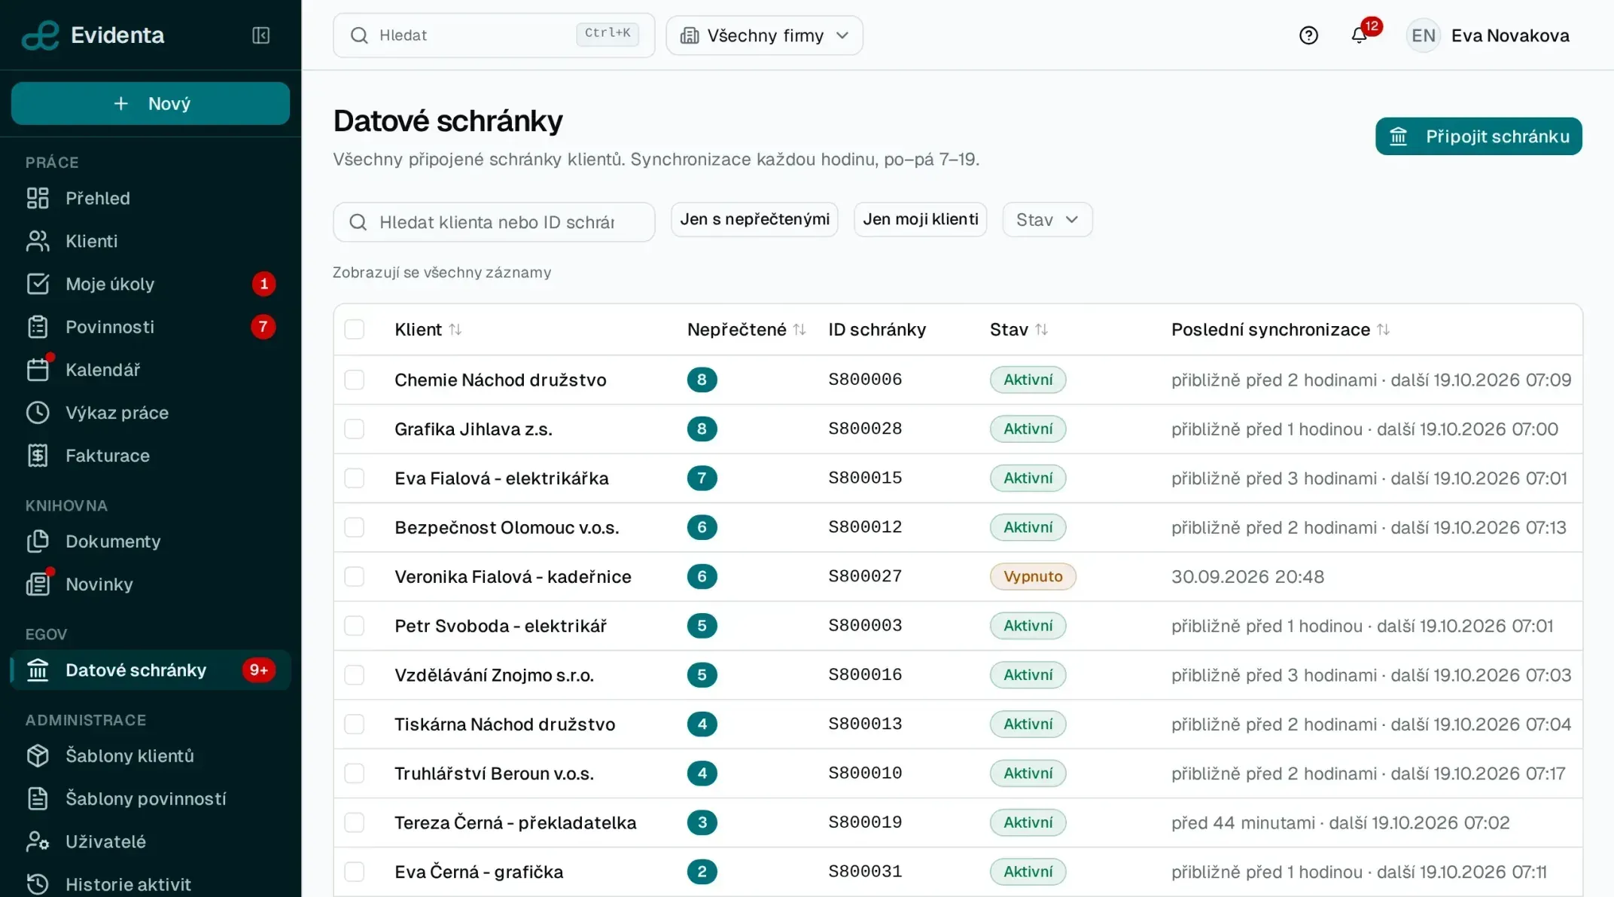Open the Všechny firmy company dropdown

tap(764, 35)
